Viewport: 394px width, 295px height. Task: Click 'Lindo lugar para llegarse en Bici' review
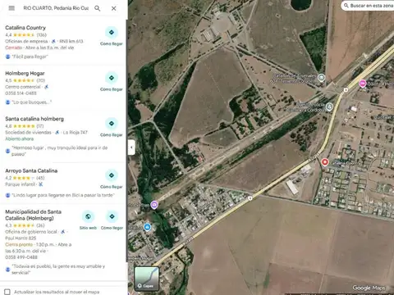coord(63,195)
